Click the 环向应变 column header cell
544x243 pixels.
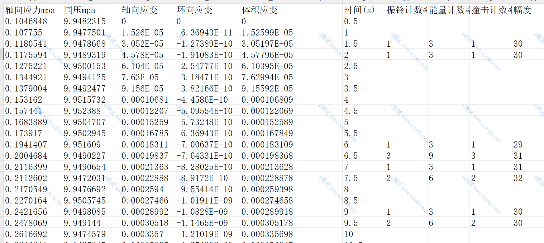click(208, 10)
